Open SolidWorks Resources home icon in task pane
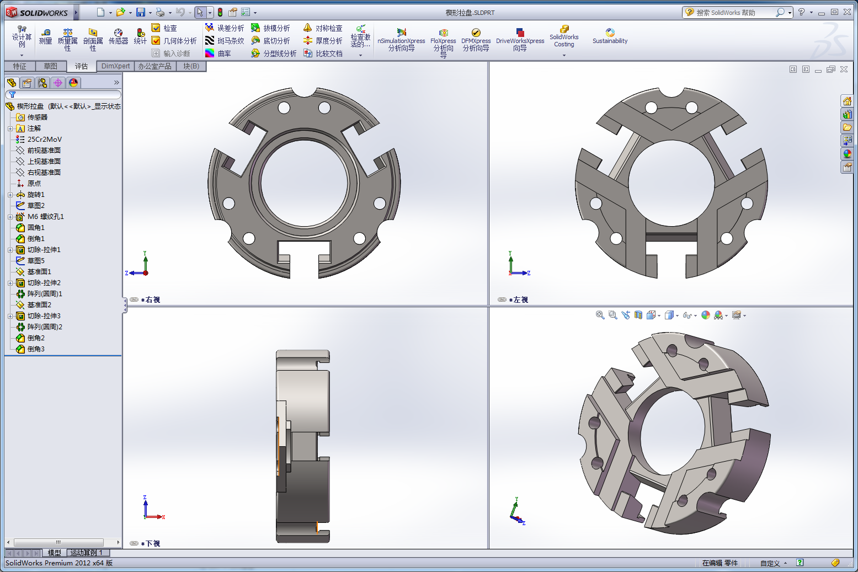The width and height of the screenshot is (858, 572). coord(847,101)
